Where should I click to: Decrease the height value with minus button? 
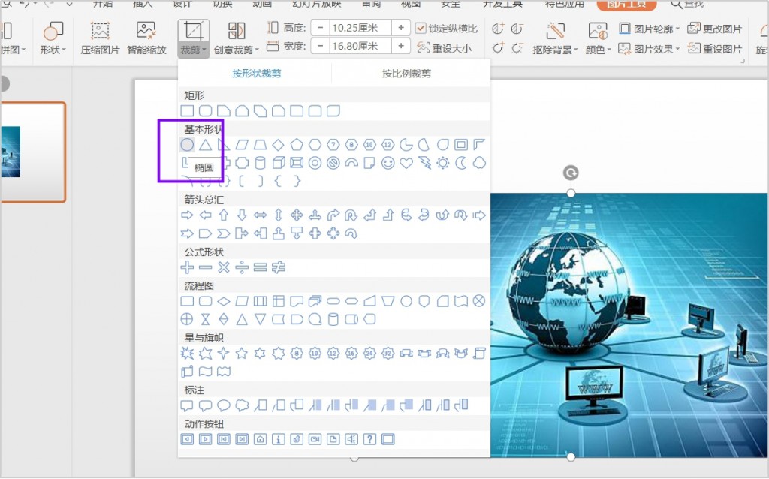[320, 28]
